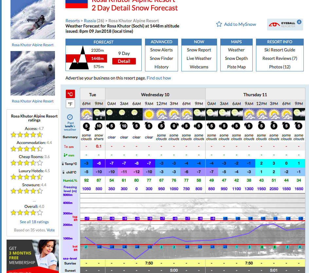Click the snow showers icon for Tuesday 9PM
Screen dimensions: 309x273
click(x=99, y=114)
